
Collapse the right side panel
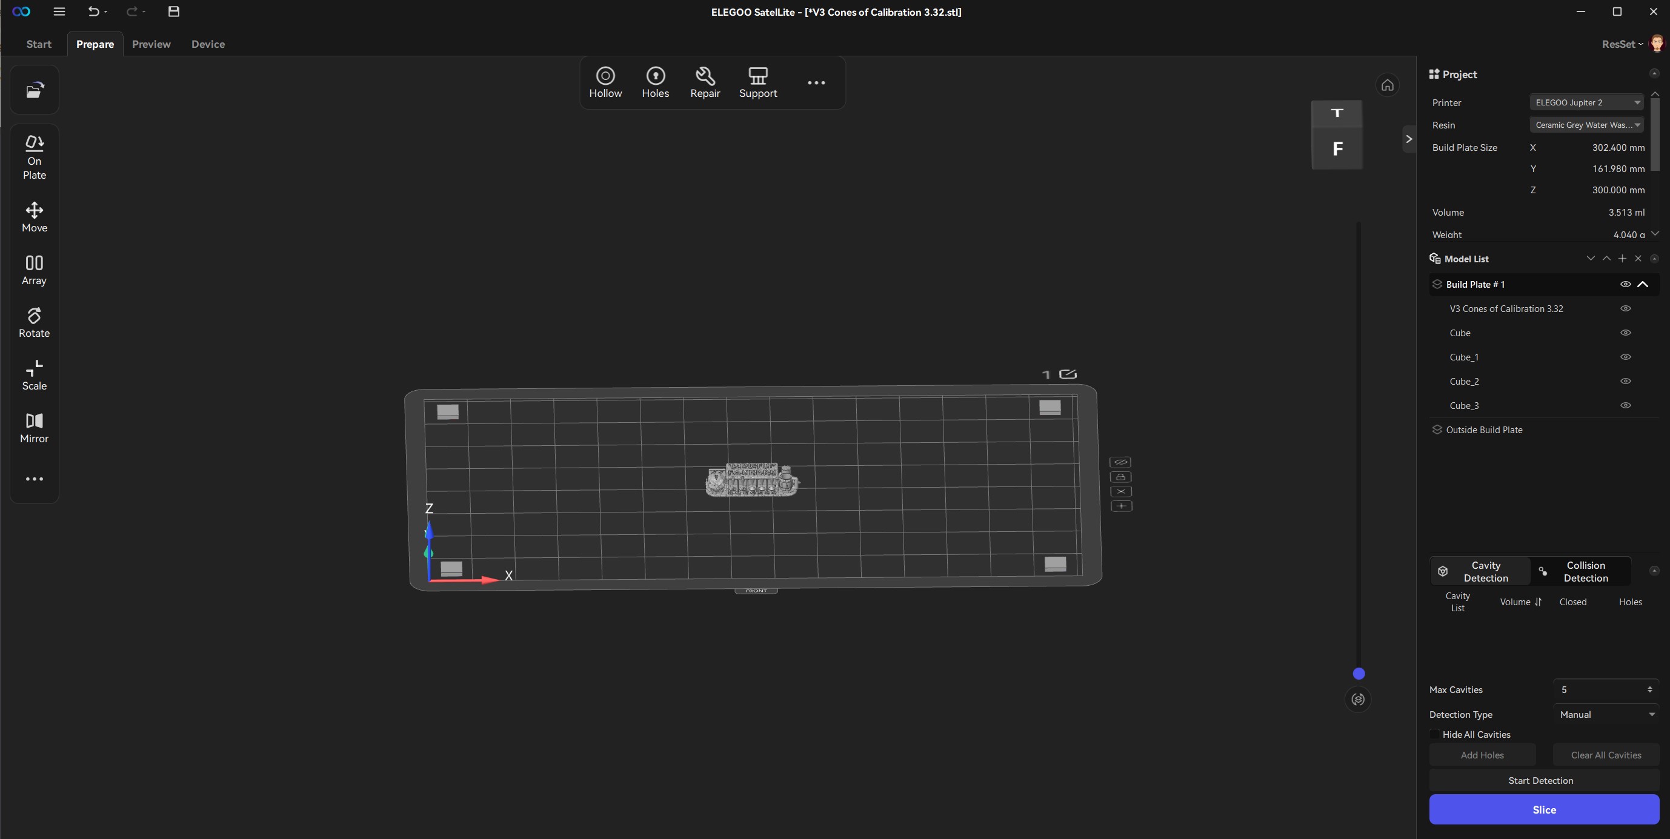[1409, 139]
